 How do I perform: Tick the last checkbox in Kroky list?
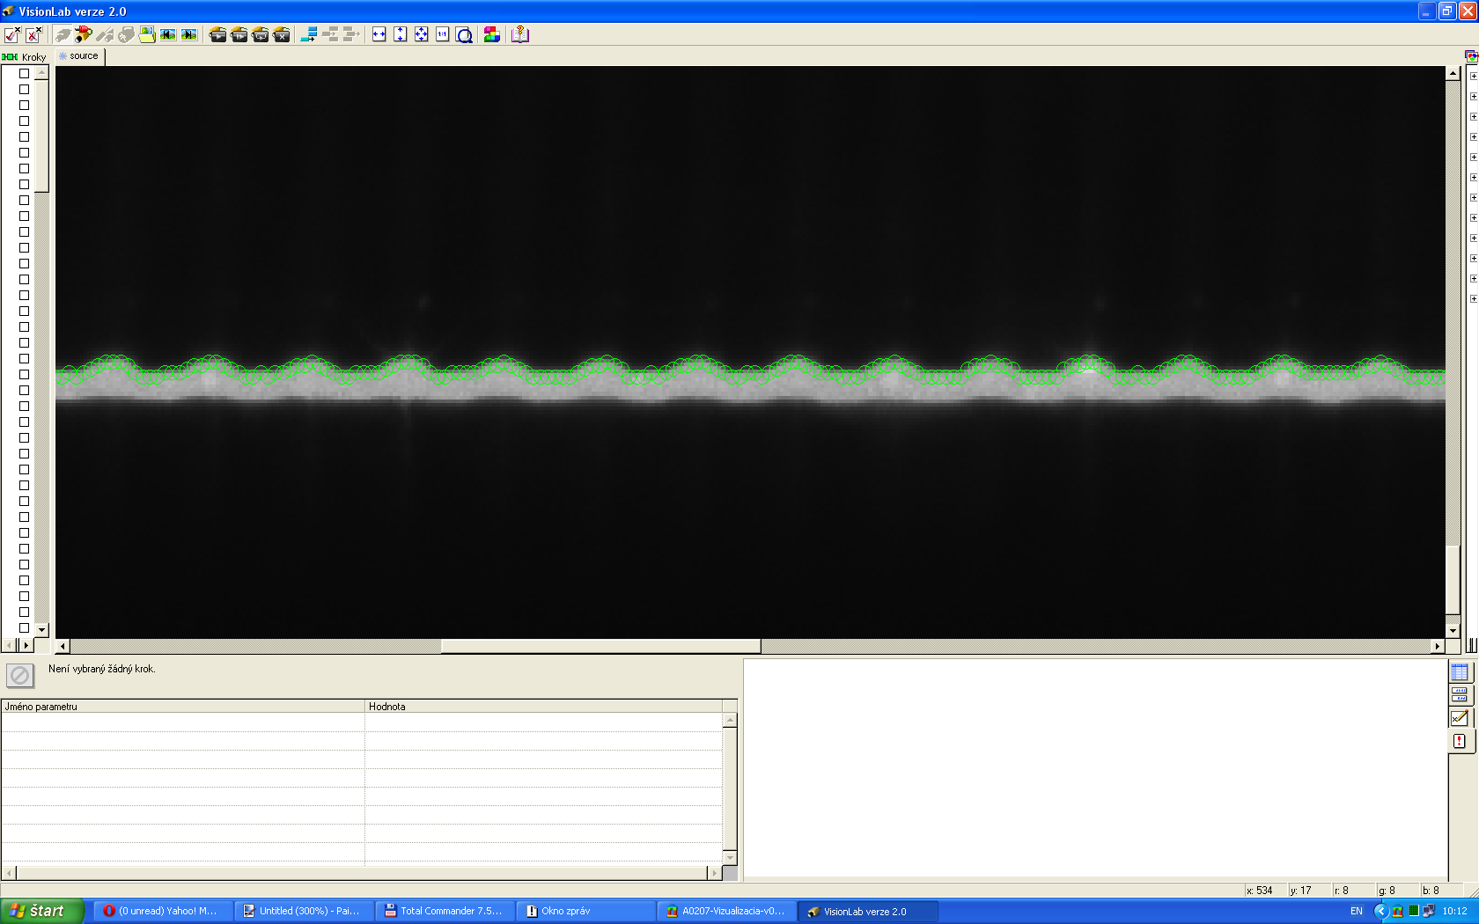[x=25, y=628]
